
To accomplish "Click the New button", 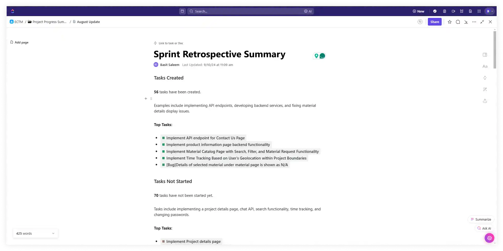I will [418, 11].
